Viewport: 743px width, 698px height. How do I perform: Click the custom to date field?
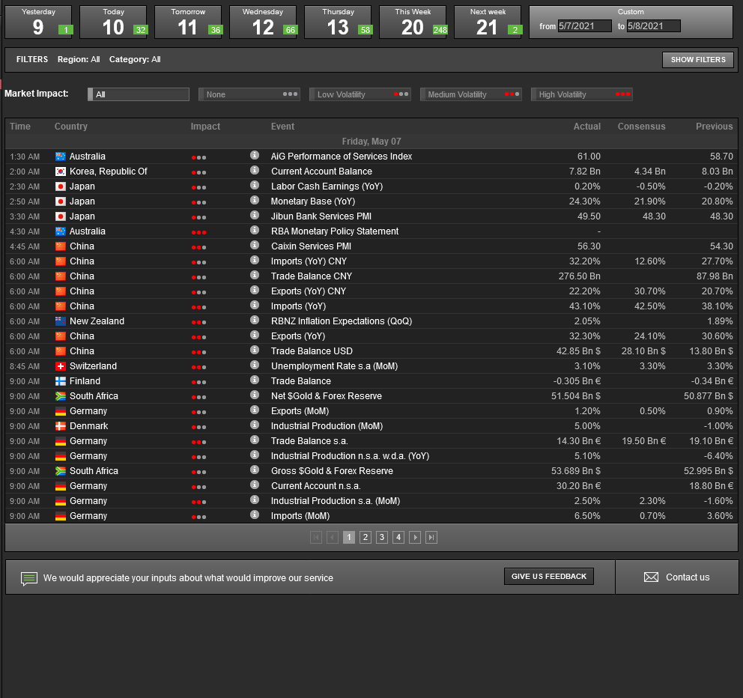653,26
